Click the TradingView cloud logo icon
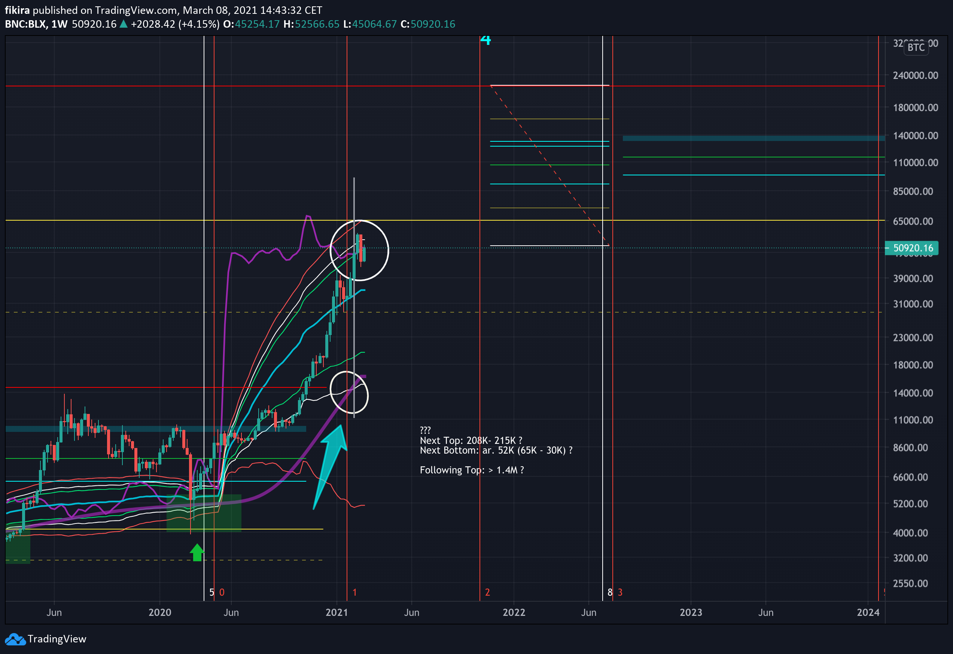This screenshot has width=953, height=654. (15, 639)
